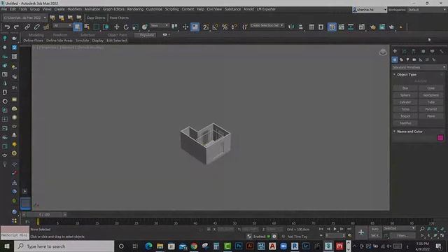Choose Rectangular Selection Region icon
This screenshot has height=252, width=448.
click(x=97, y=27)
